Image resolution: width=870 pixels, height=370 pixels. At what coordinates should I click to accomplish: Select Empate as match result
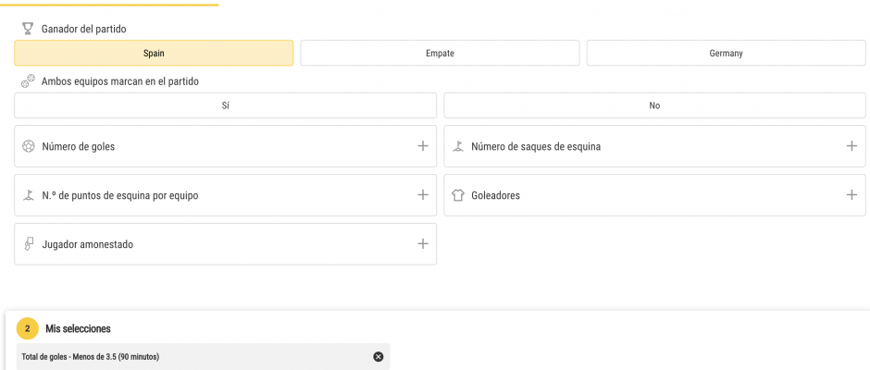pos(440,54)
